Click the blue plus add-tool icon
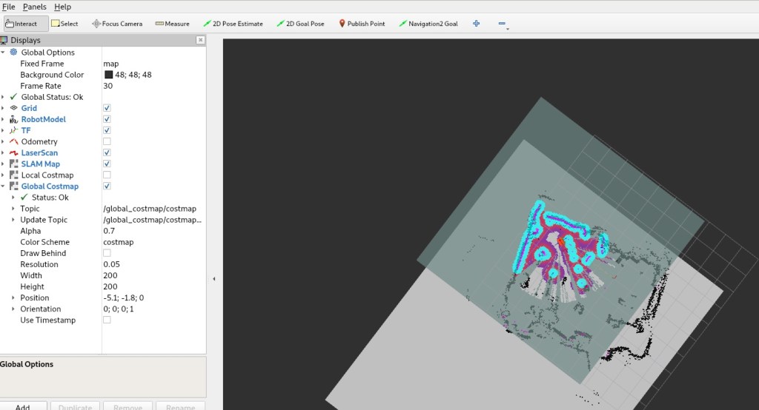The width and height of the screenshot is (759, 410). point(476,24)
